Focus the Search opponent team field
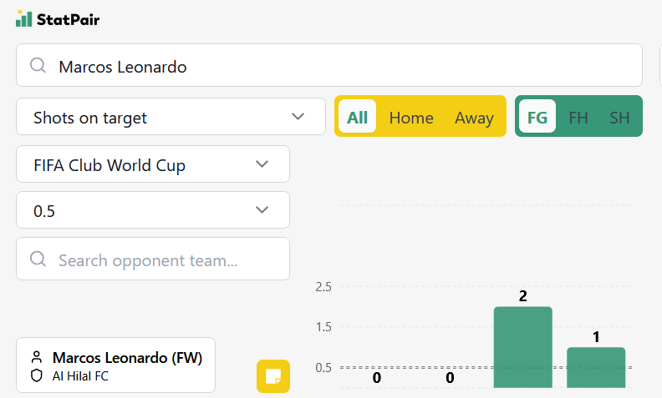The image size is (662, 398). pos(153,259)
